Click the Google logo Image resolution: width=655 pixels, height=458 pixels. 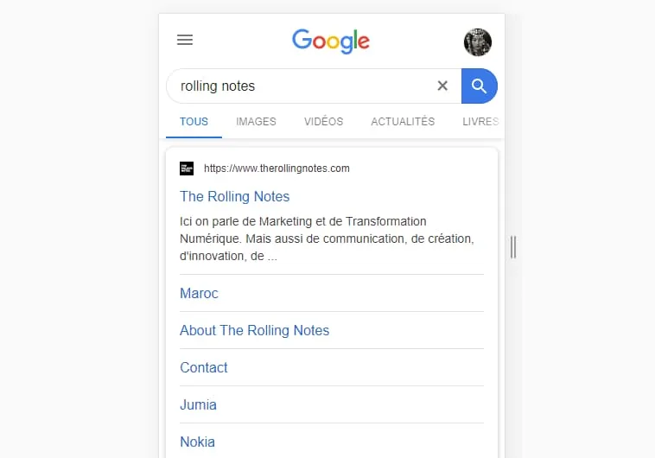tap(331, 41)
